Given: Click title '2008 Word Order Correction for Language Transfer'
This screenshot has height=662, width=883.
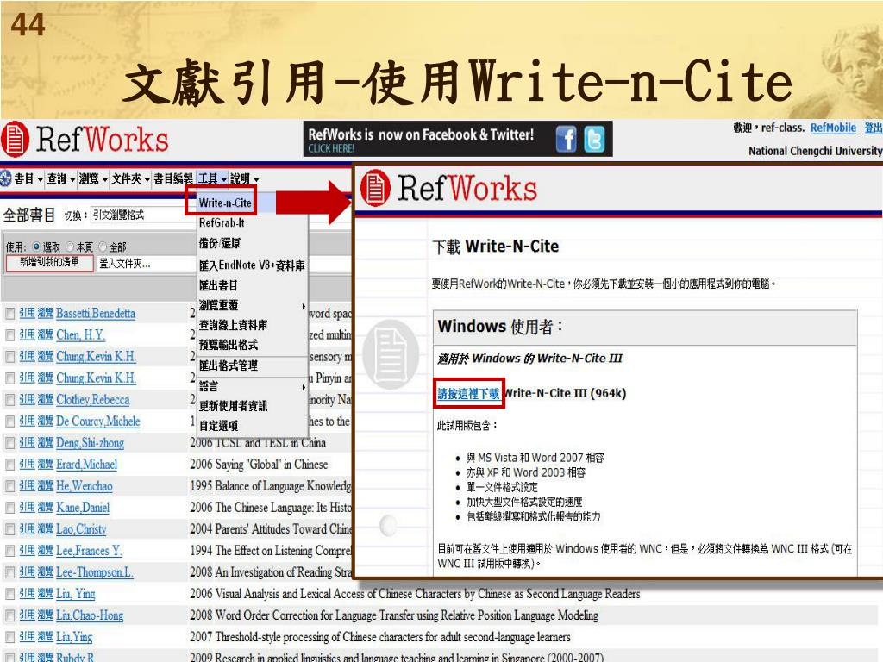Looking at the screenshot, I should point(394,615).
